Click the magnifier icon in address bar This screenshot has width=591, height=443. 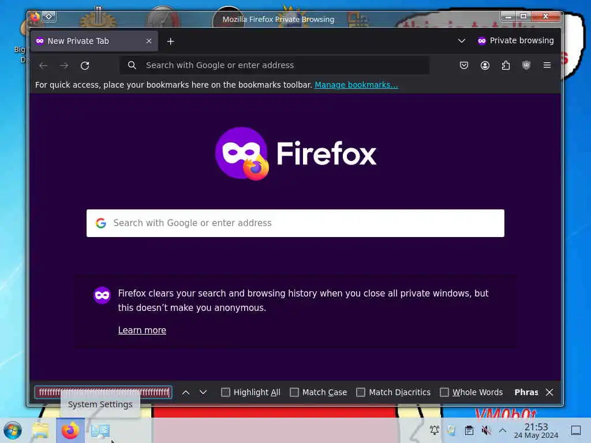132,65
